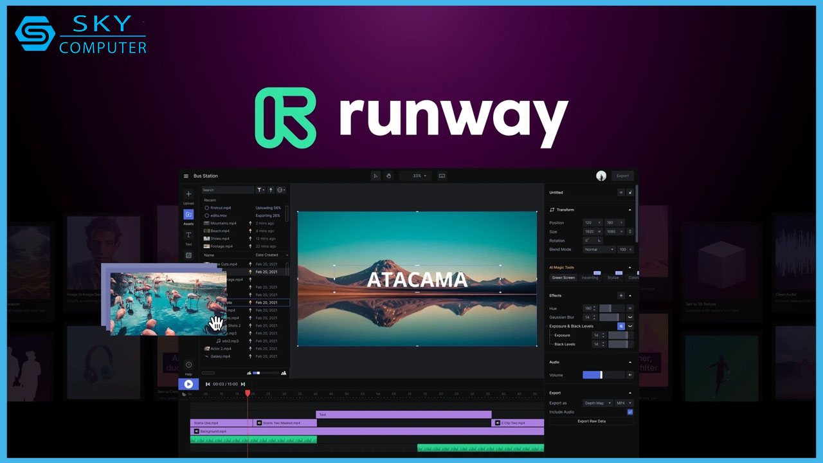Switch to the Stylize tab in AI Magic Tools
This screenshot has width=823, height=463.
[613, 277]
